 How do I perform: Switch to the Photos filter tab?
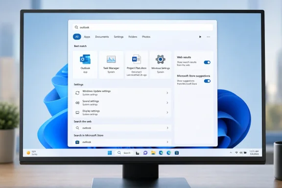point(146,37)
